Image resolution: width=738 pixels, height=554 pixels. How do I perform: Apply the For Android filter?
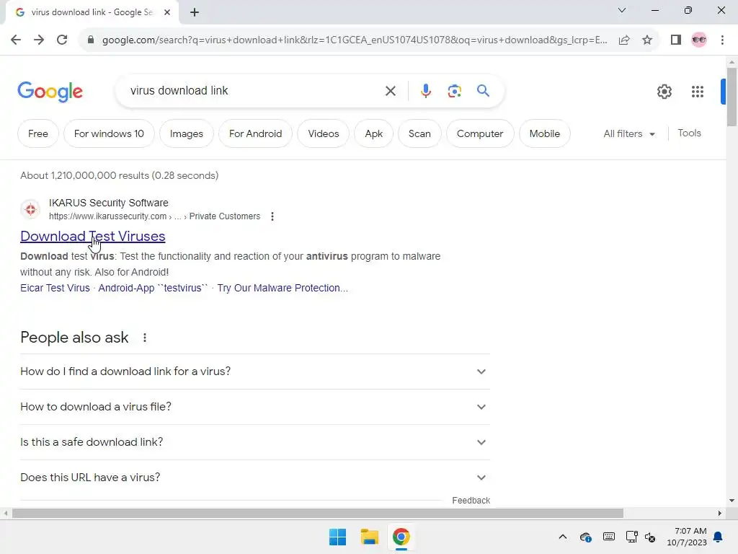coord(256,133)
